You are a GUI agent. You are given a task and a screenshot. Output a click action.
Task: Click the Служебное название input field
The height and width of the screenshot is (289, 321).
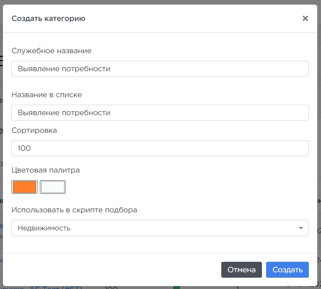pos(160,69)
